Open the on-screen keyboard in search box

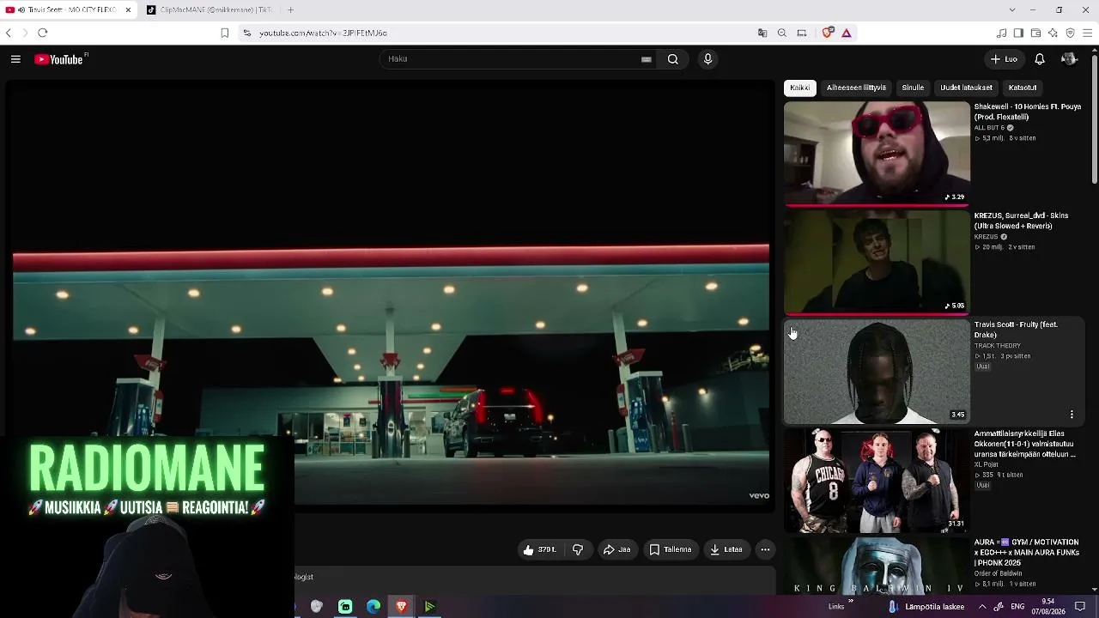(646, 59)
